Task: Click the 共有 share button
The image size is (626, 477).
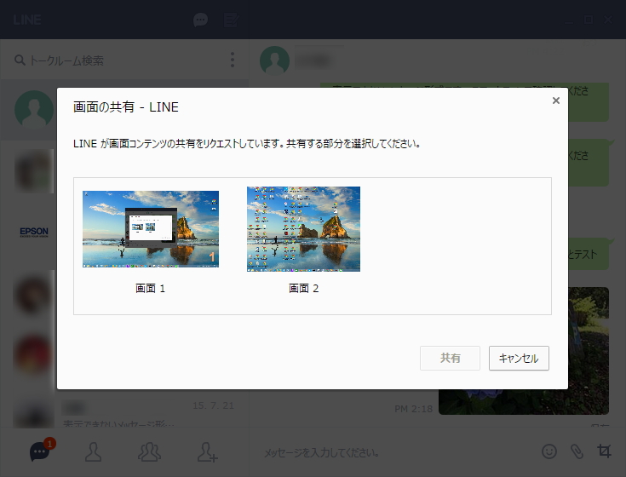Action: (450, 358)
